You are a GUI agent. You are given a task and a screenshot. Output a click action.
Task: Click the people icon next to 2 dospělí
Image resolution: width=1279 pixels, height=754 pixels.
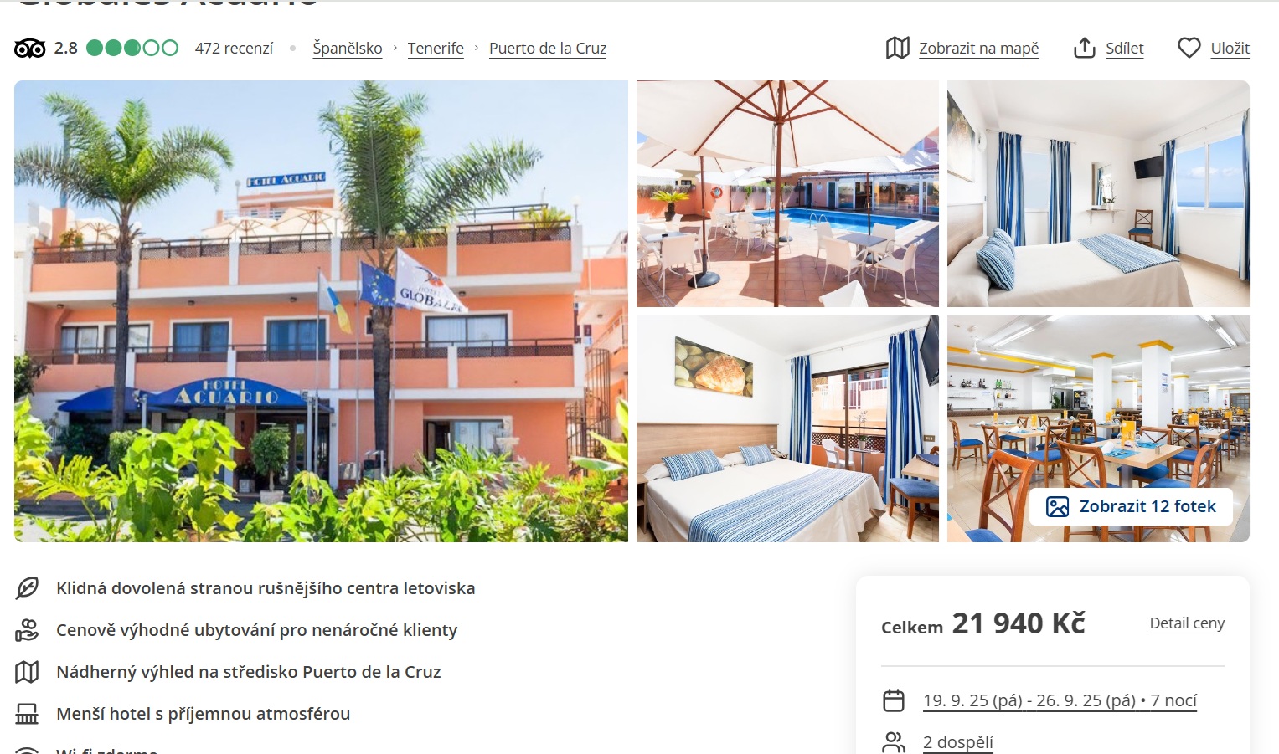pyautogui.click(x=894, y=742)
